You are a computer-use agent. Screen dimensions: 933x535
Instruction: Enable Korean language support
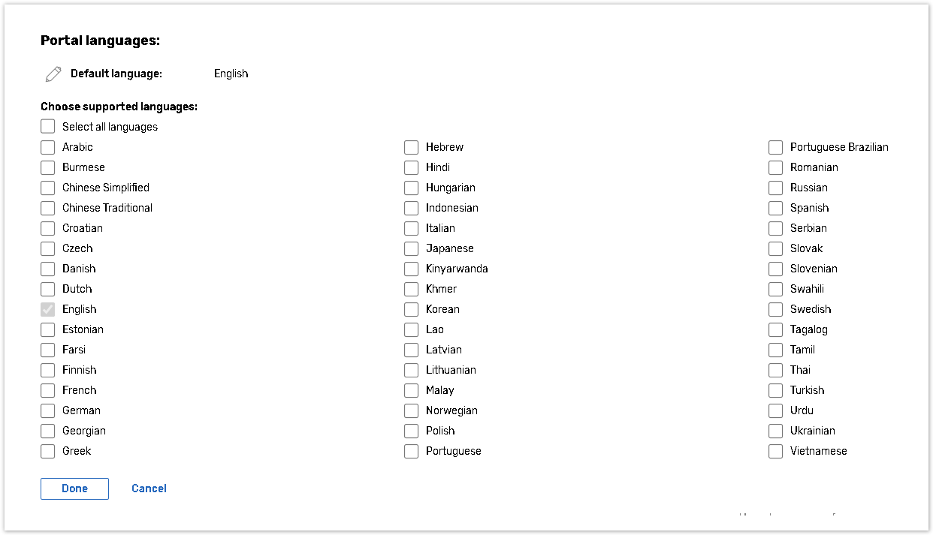point(412,309)
